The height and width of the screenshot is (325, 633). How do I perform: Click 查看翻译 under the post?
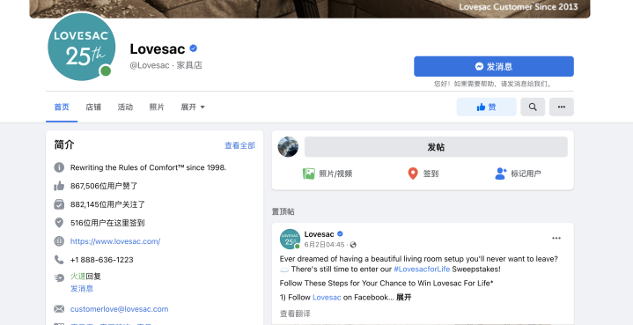coord(295,314)
